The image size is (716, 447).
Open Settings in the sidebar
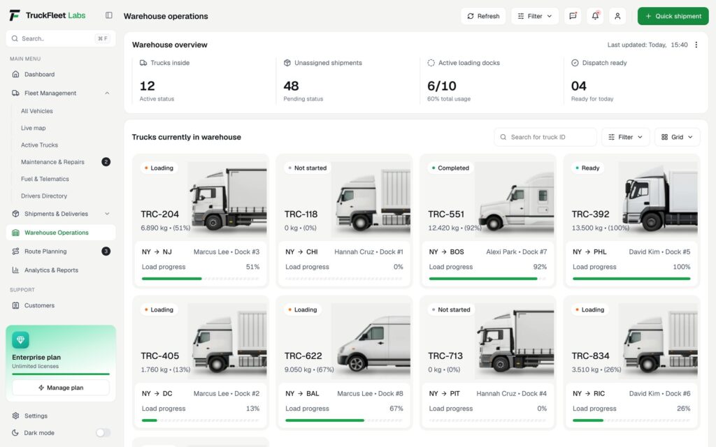pyautogui.click(x=36, y=416)
